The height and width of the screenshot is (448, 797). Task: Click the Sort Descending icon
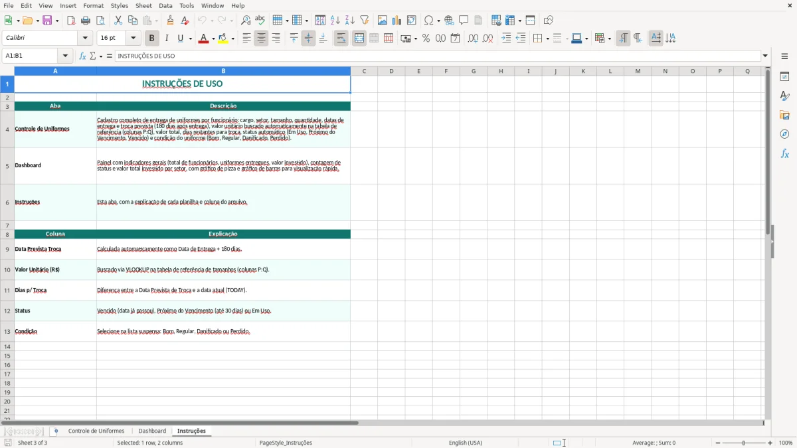point(349,21)
